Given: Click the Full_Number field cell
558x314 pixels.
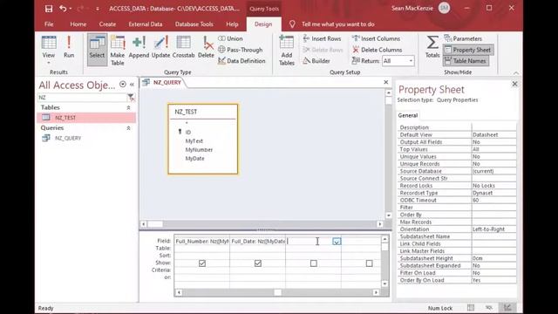Looking at the screenshot, I should point(201,242).
